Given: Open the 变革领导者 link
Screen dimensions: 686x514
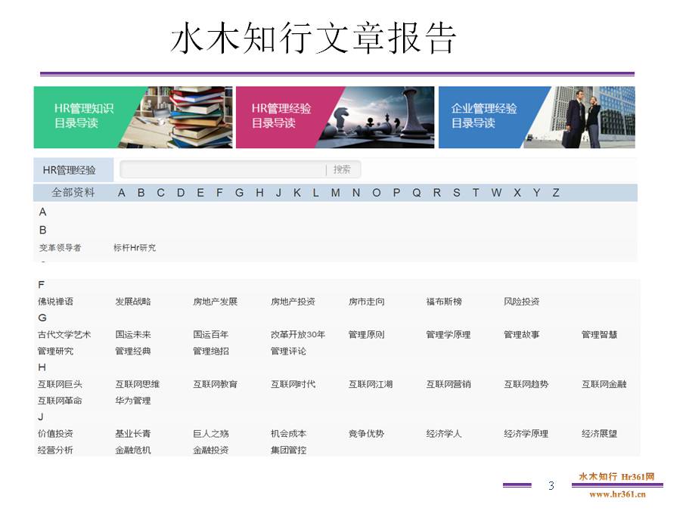Looking at the screenshot, I should click(x=60, y=248).
